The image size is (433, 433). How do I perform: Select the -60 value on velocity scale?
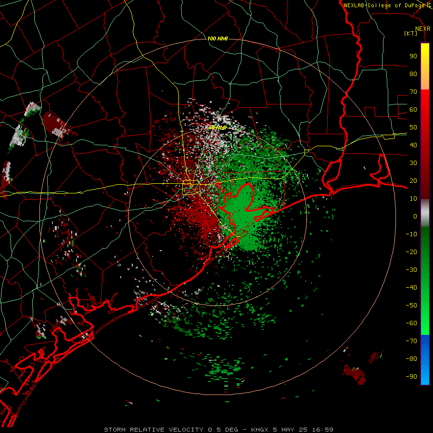point(411,323)
